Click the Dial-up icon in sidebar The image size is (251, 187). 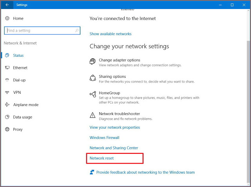7,80
